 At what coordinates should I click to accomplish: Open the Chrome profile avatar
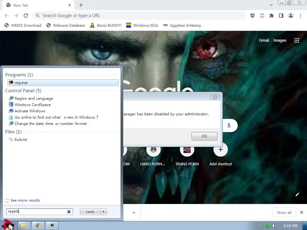(291, 16)
